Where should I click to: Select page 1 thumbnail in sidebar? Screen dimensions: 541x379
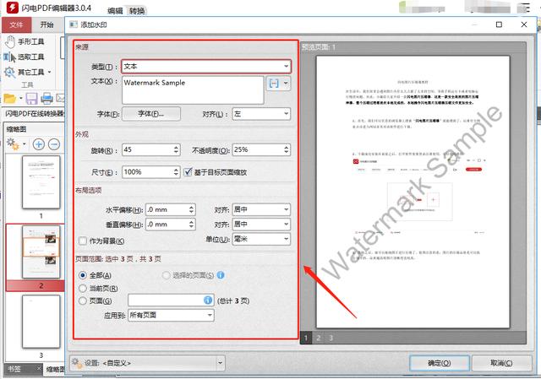click(x=41, y=182)
